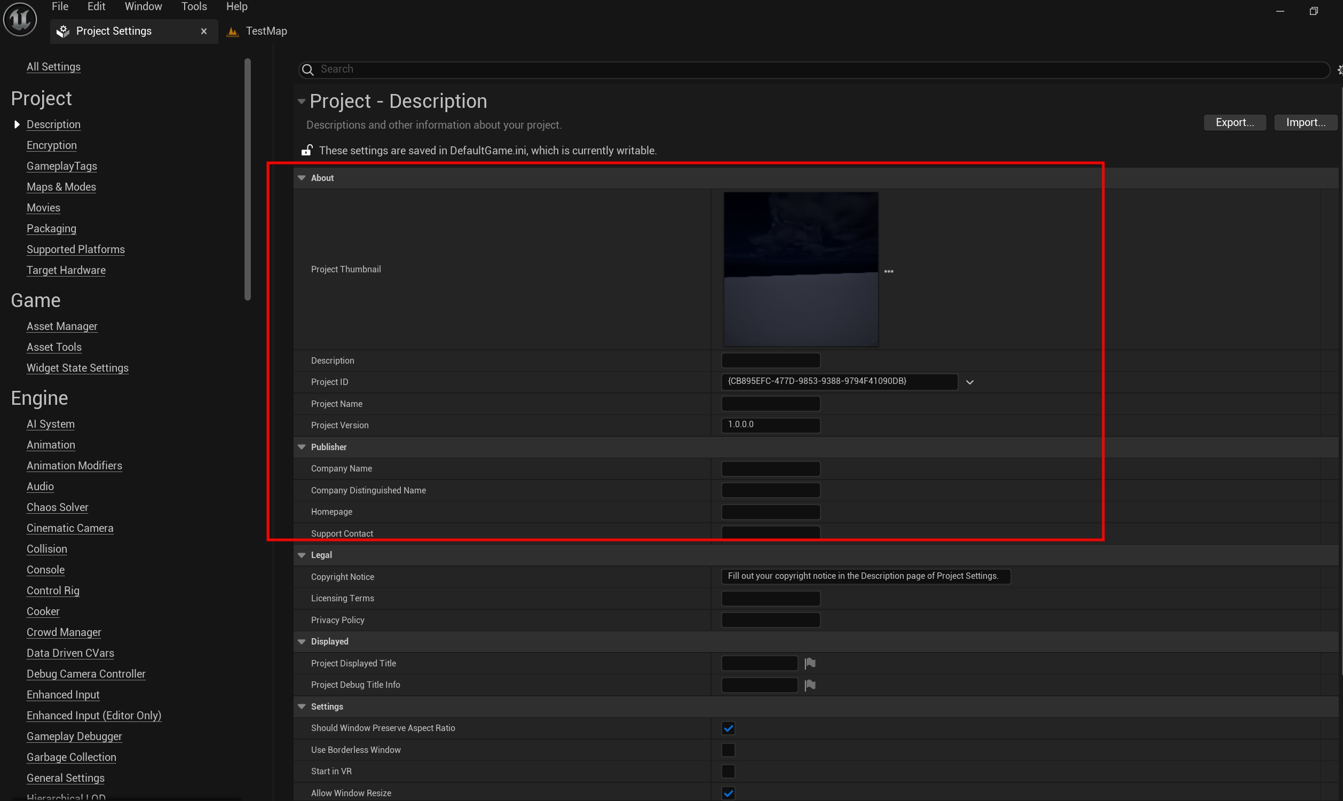Click the Homepage text field
The width and height of the screenshot is (1343, 801).
tap(771, 512)
